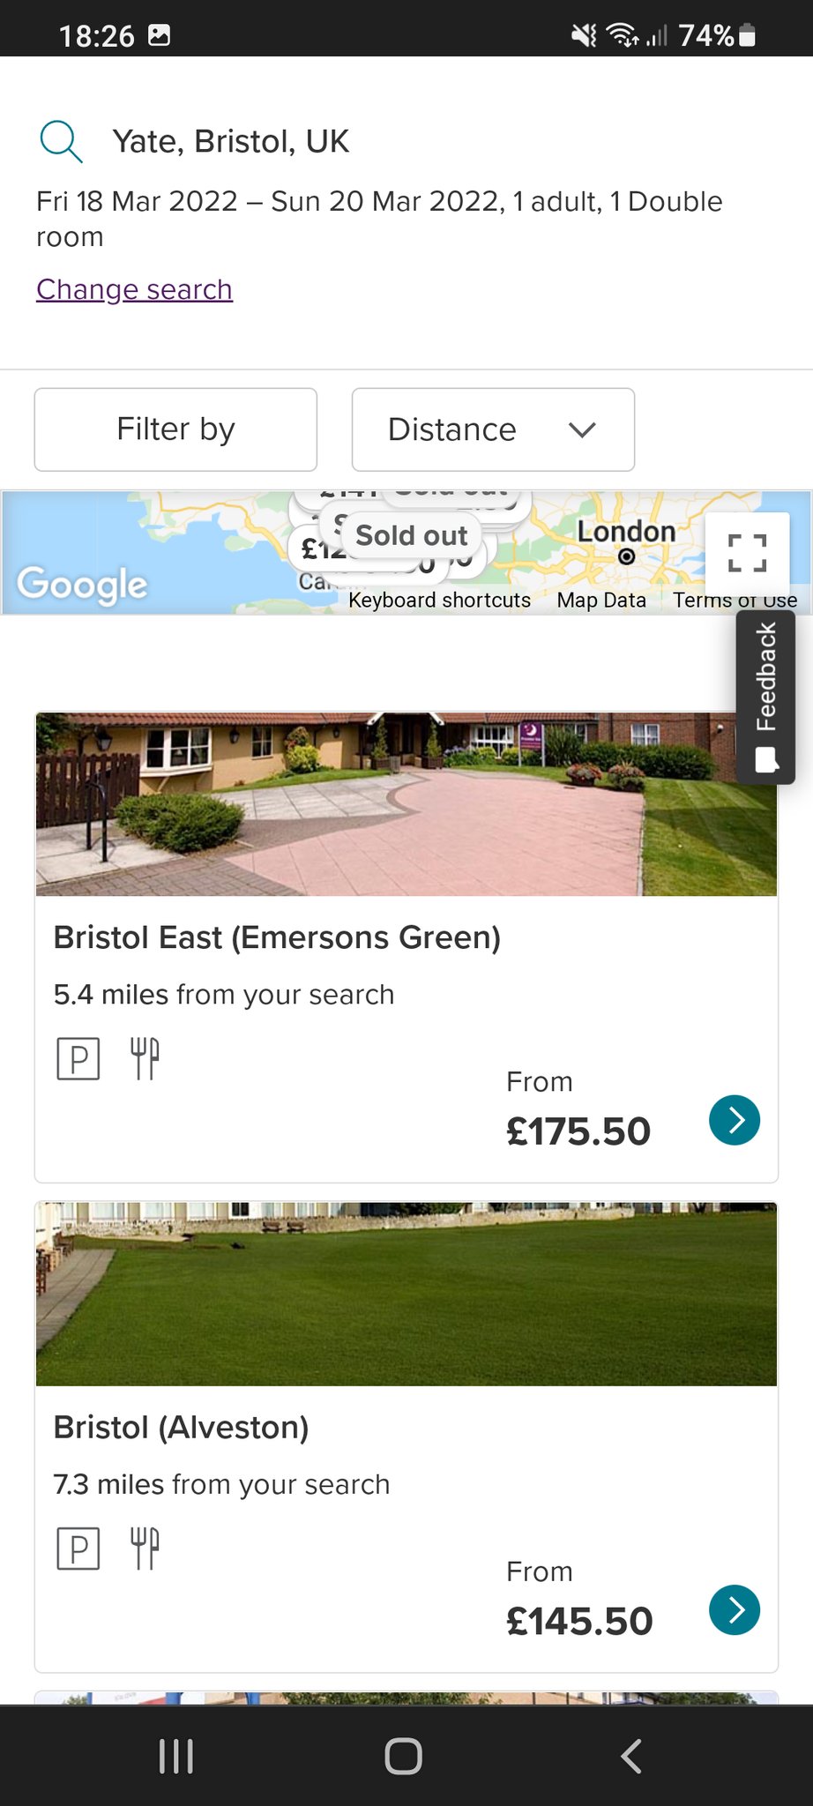This screenshot has width=813, height=1806.
Task: Open the Distance sort dropdown
Action: [x=493, y=429]
